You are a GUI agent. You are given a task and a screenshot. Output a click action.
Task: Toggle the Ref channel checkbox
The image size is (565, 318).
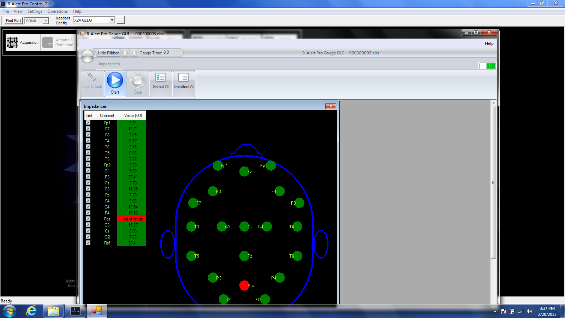coord(88,243)
